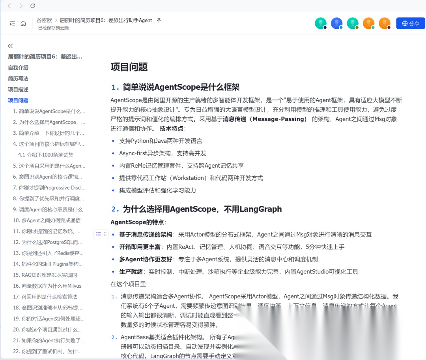Click the 已经保存到云端 save status
426x360 pixels.
[53, 28]
